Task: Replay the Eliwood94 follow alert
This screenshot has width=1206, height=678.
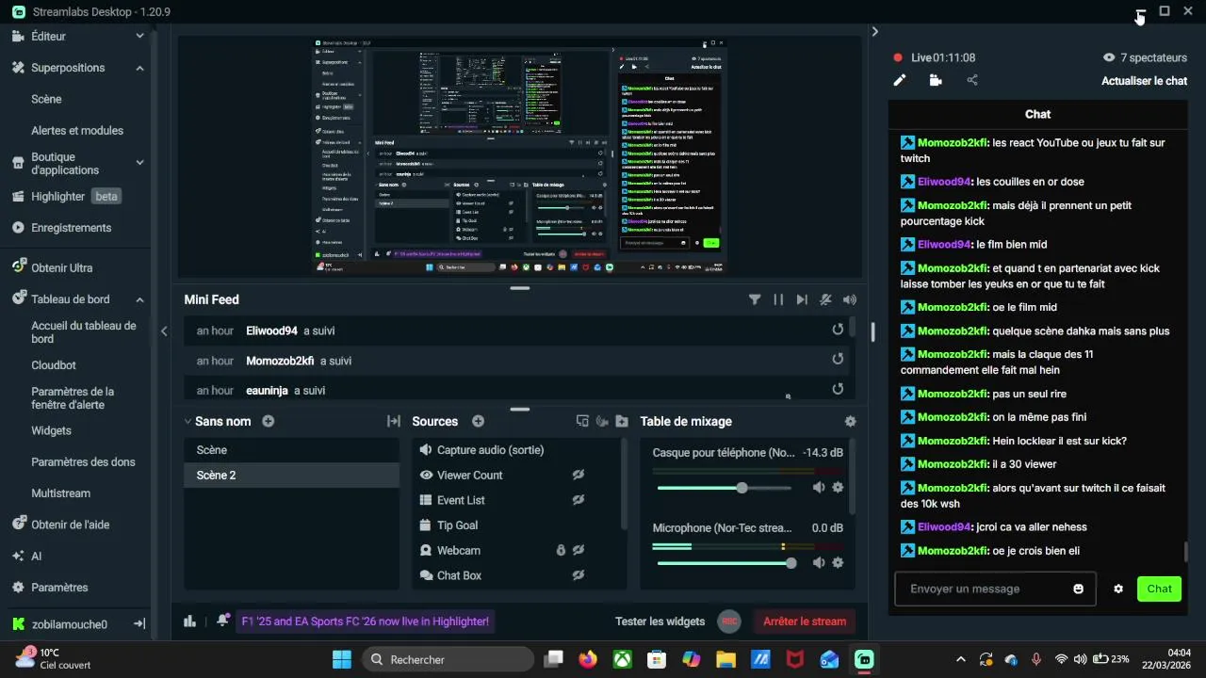Action: click(838, 330)
